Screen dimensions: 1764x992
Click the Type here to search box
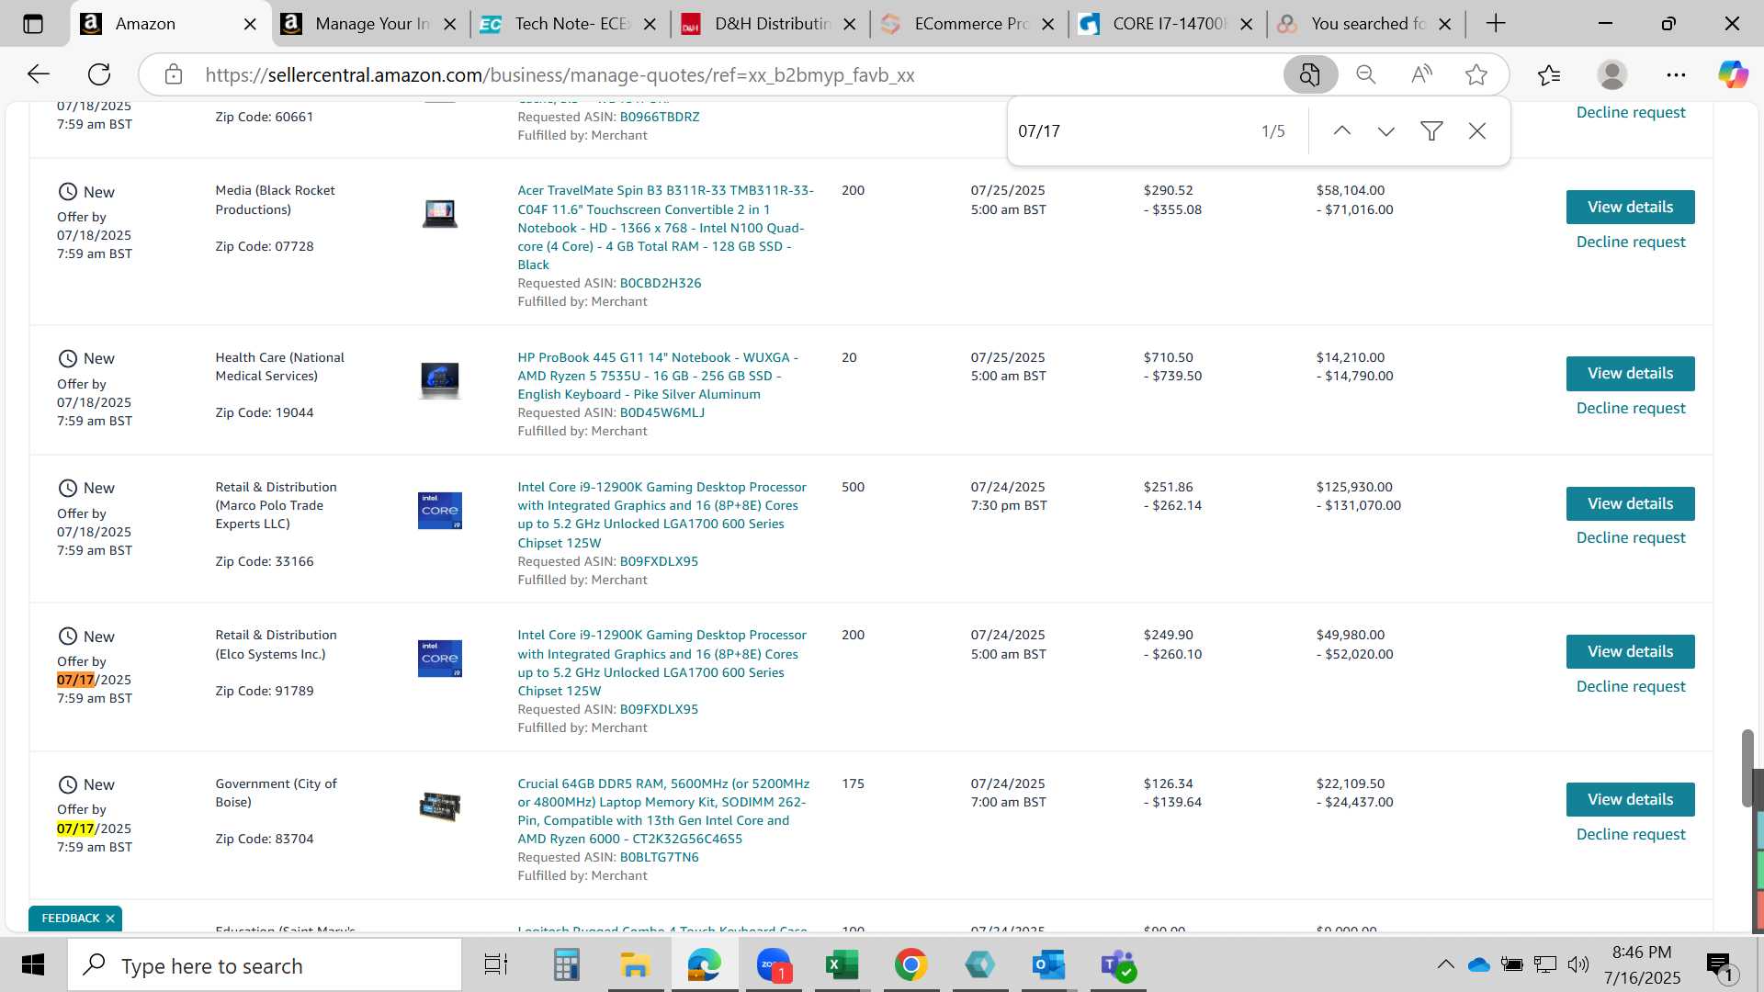265,965
